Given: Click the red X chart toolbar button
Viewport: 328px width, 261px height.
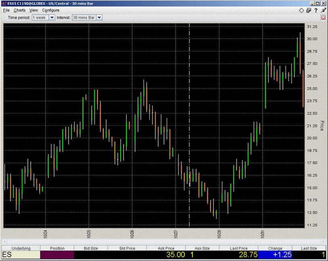Looking at the screenshot, I should point(324,18).
